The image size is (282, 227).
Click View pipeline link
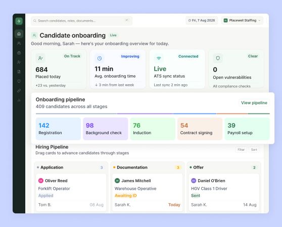click(254, 102)
